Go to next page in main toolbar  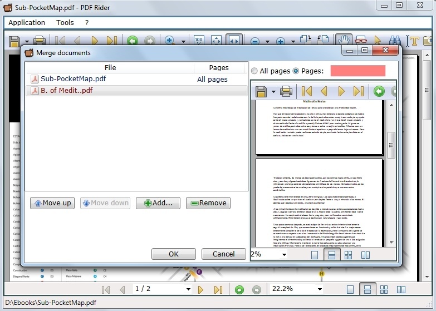[95, 41]
